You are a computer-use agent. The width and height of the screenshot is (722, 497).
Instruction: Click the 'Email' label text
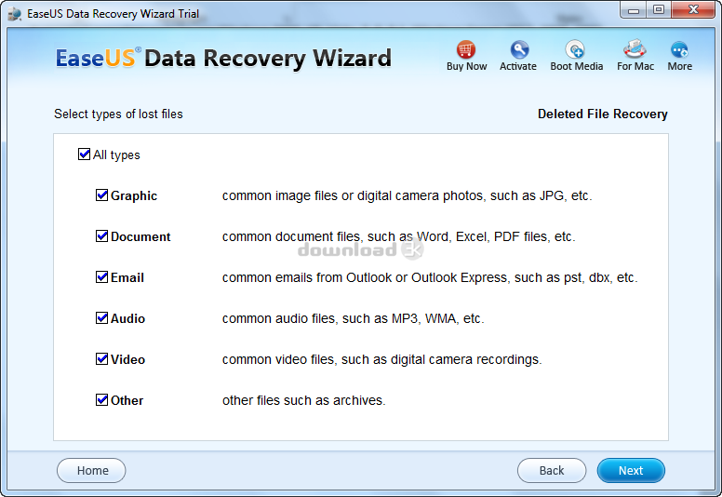pos(127,277)
